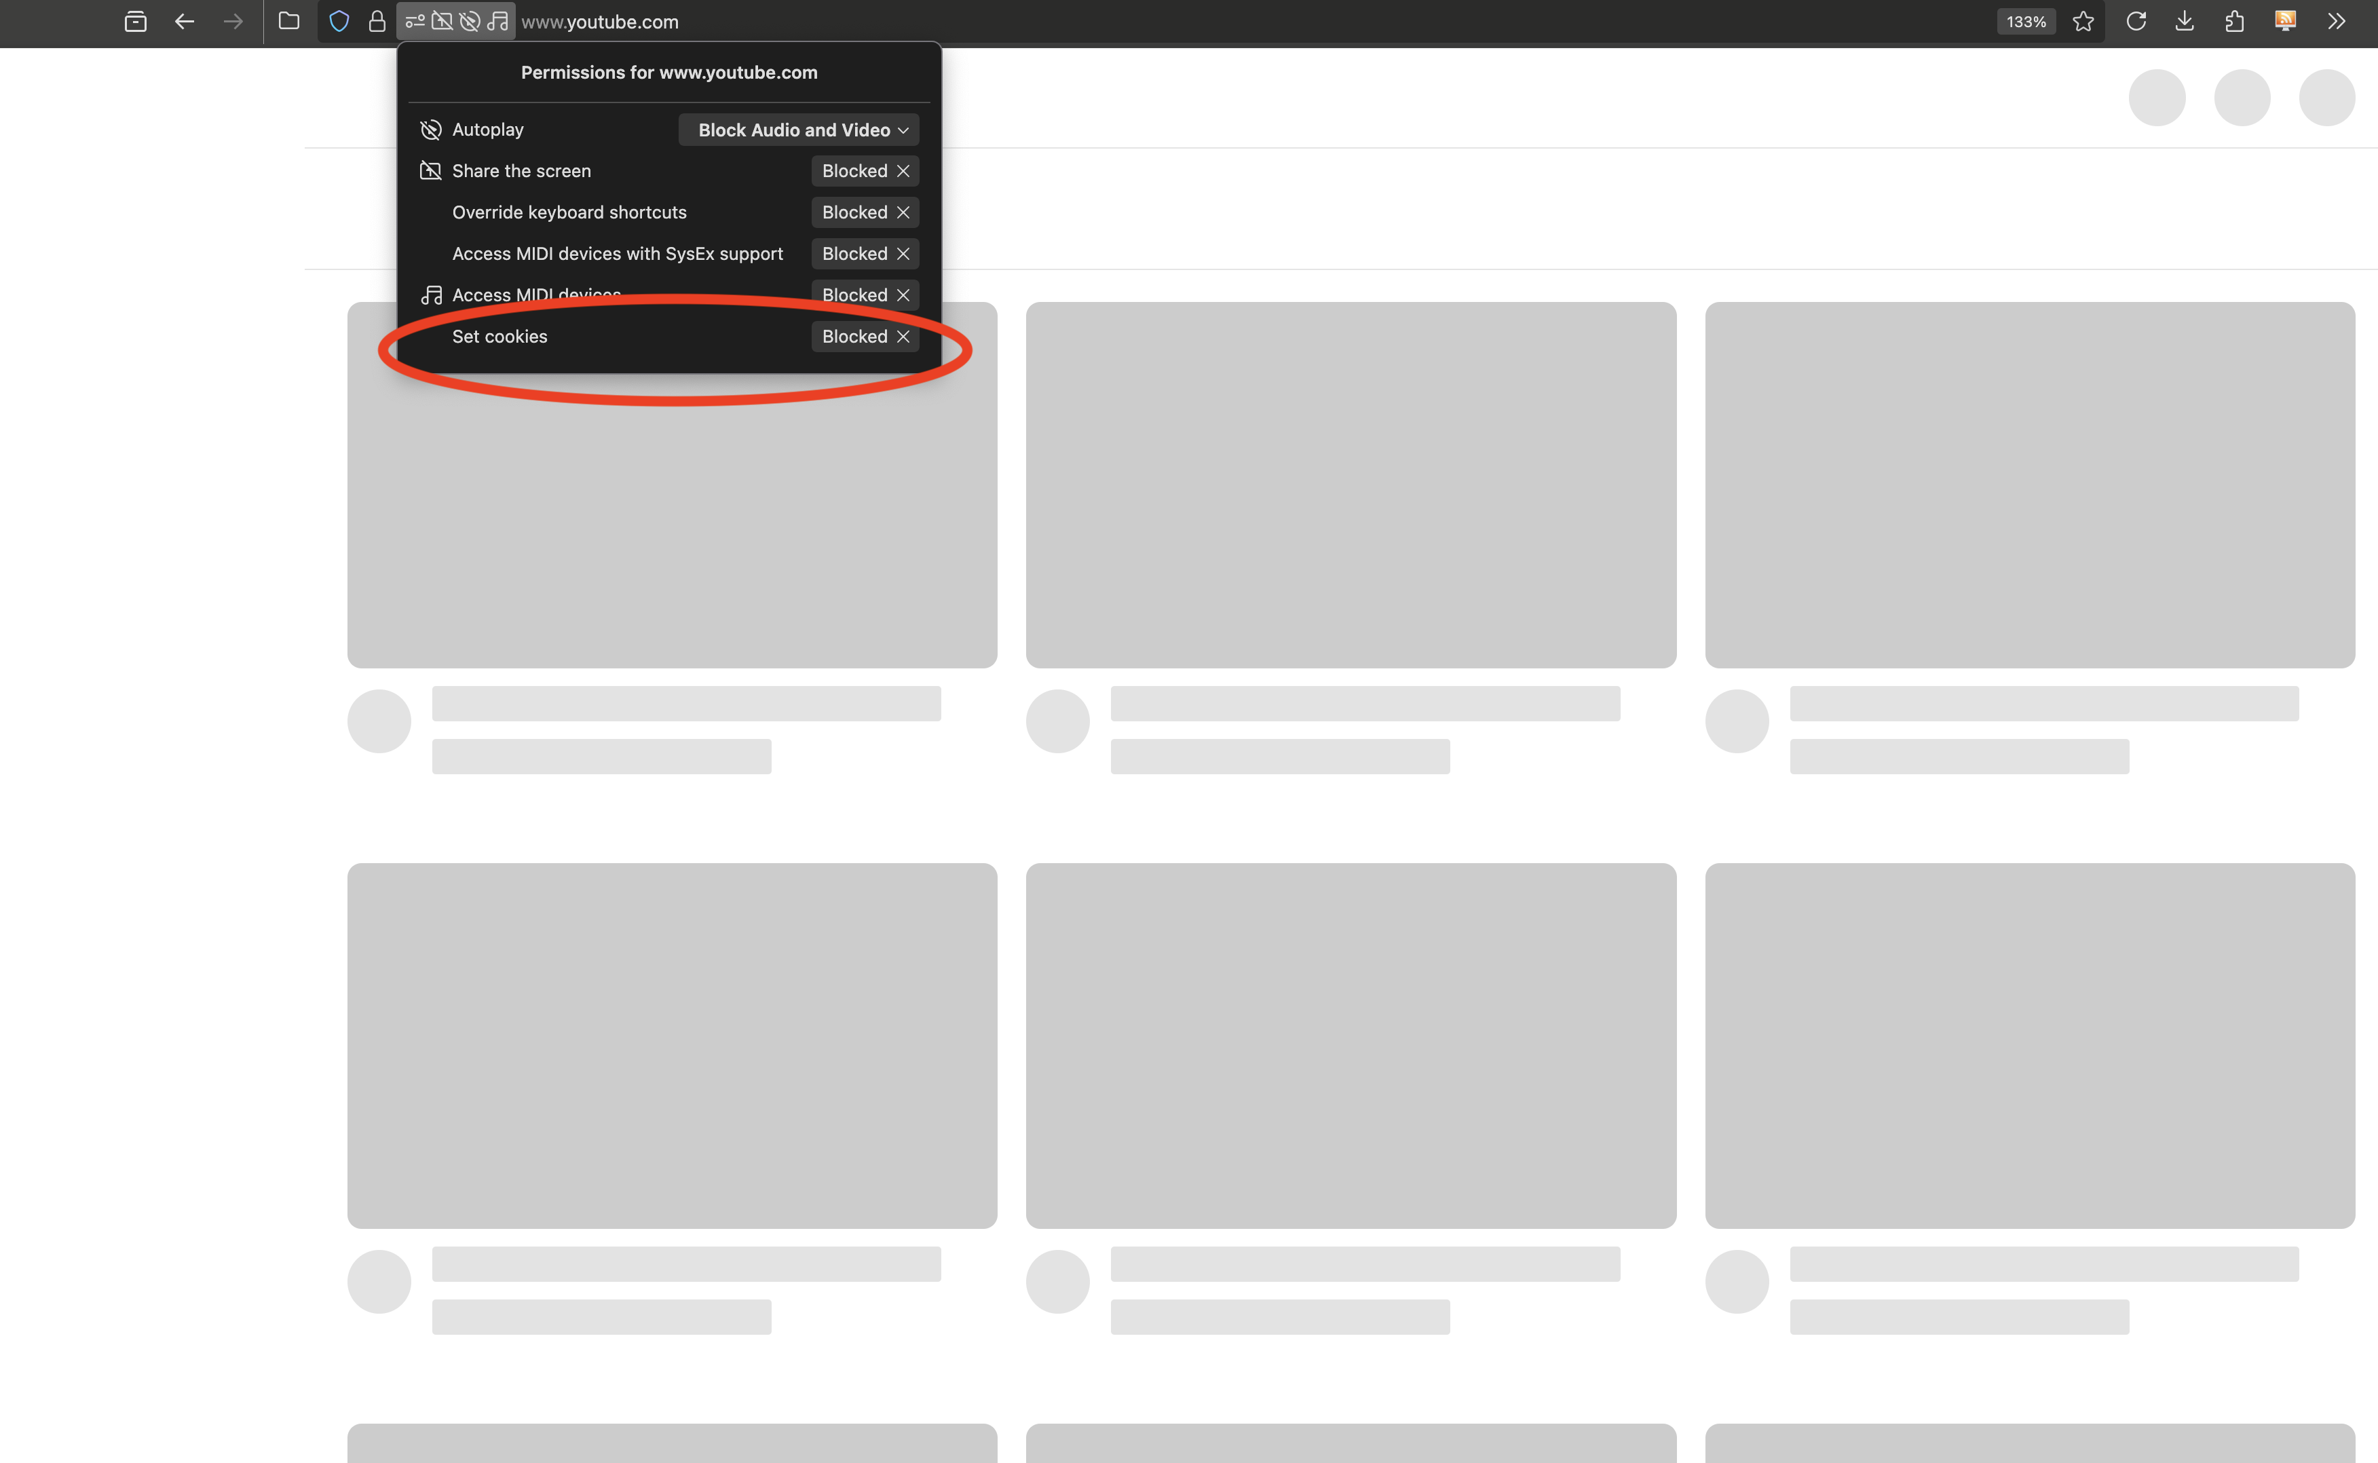The image size is (2378, 1463).
Task: Click the music-note icon in the permissions panel
Action: [x=430, y=295]
